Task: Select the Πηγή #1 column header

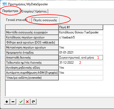Action: [81, 27]
